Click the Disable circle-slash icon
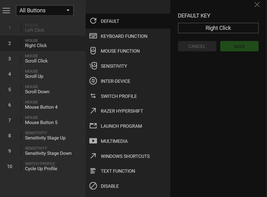Image resolution: width=267 pixels, height=197 pixels. [x=93, y=186]
